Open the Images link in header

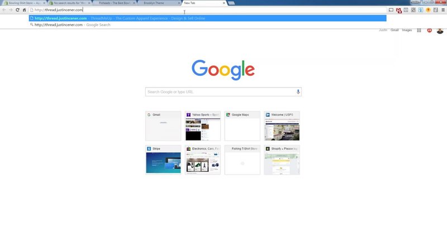pos(407,30)
